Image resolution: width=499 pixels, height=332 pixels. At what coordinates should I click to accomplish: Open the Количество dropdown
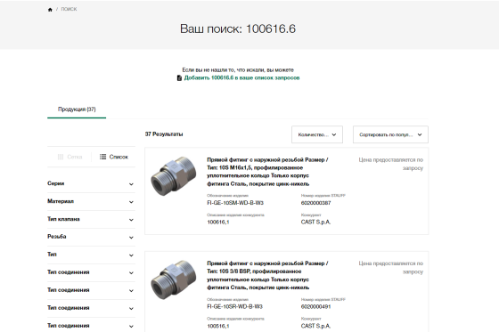[x=317, y=134]
